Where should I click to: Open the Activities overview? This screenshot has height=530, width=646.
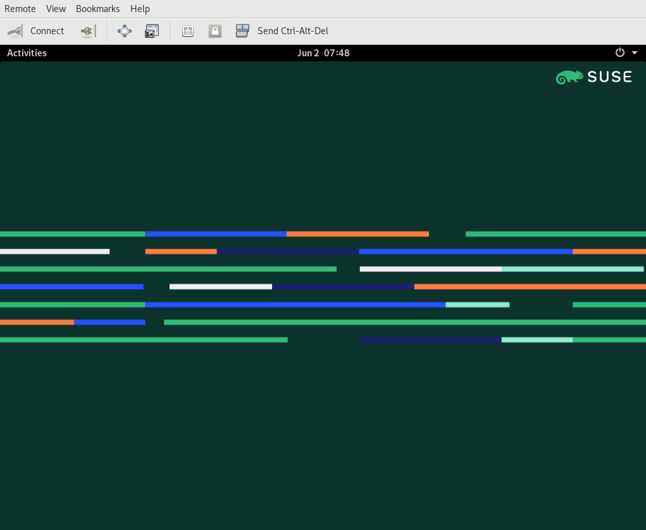tap(27, 53)
